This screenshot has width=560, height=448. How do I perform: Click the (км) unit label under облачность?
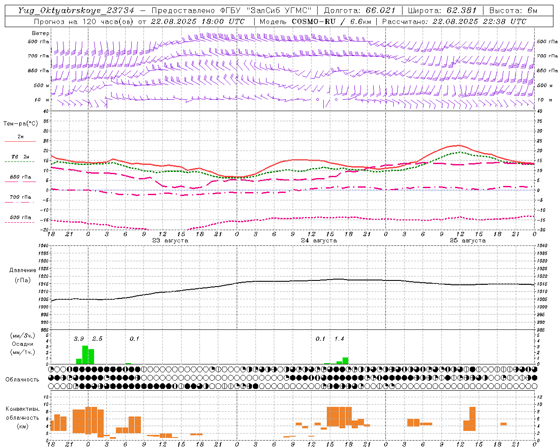(x=23, y=426)
